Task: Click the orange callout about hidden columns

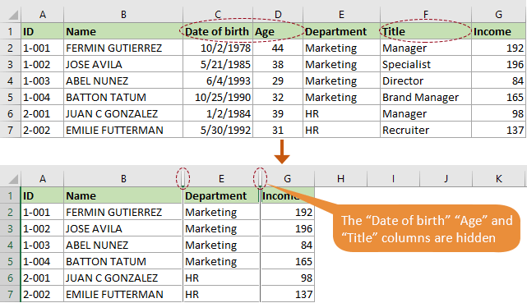Action: click(427, 229)
